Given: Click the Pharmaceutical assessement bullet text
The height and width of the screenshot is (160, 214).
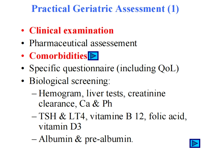Looking at the screenshot, I should (83, 43).
